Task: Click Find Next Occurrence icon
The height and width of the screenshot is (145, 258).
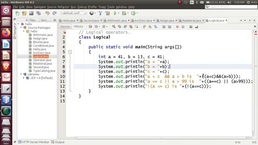Action: 125,27
